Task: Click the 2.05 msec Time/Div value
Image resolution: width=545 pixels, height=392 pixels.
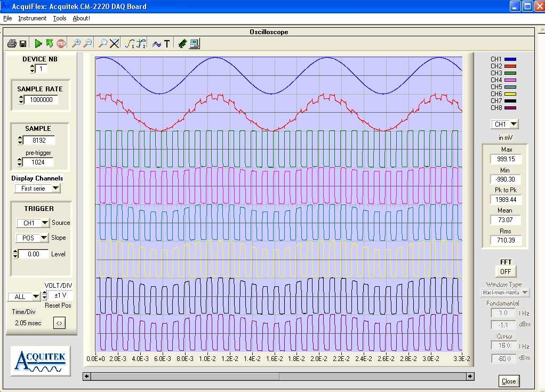Action: (x=28, y=323)
